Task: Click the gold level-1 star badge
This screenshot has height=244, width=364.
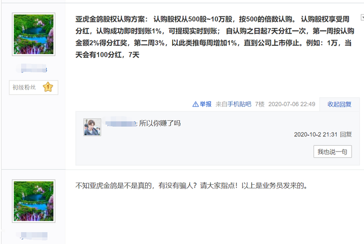Action: [x=48, y=87]
